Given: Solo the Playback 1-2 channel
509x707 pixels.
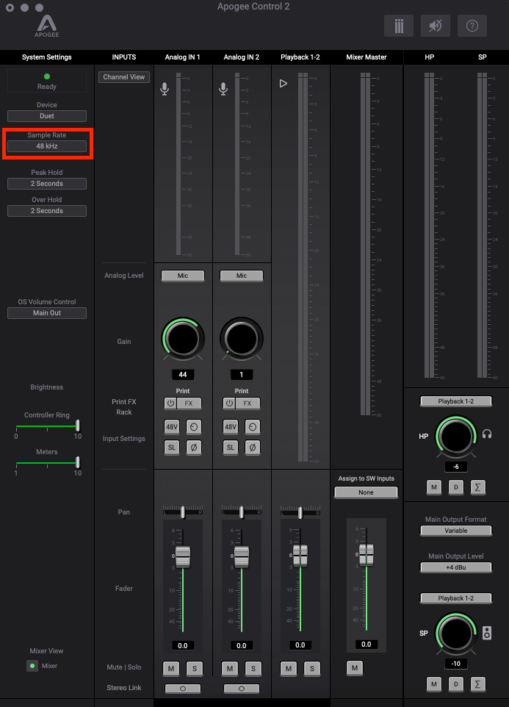Looking at the screenshot, I should [x=311, y=669].
